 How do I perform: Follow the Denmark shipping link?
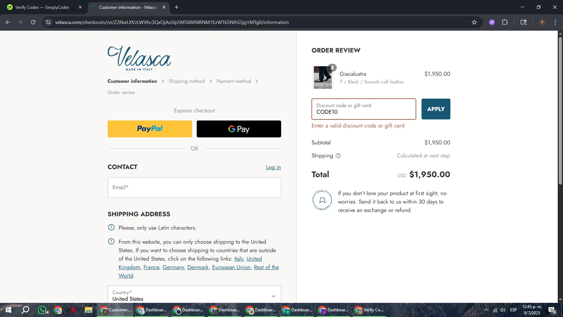click(198, 267)
